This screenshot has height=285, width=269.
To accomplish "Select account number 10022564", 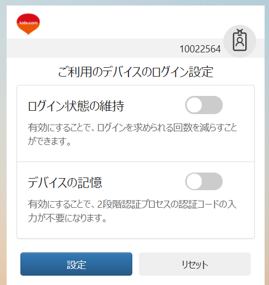I will point(200,49).
